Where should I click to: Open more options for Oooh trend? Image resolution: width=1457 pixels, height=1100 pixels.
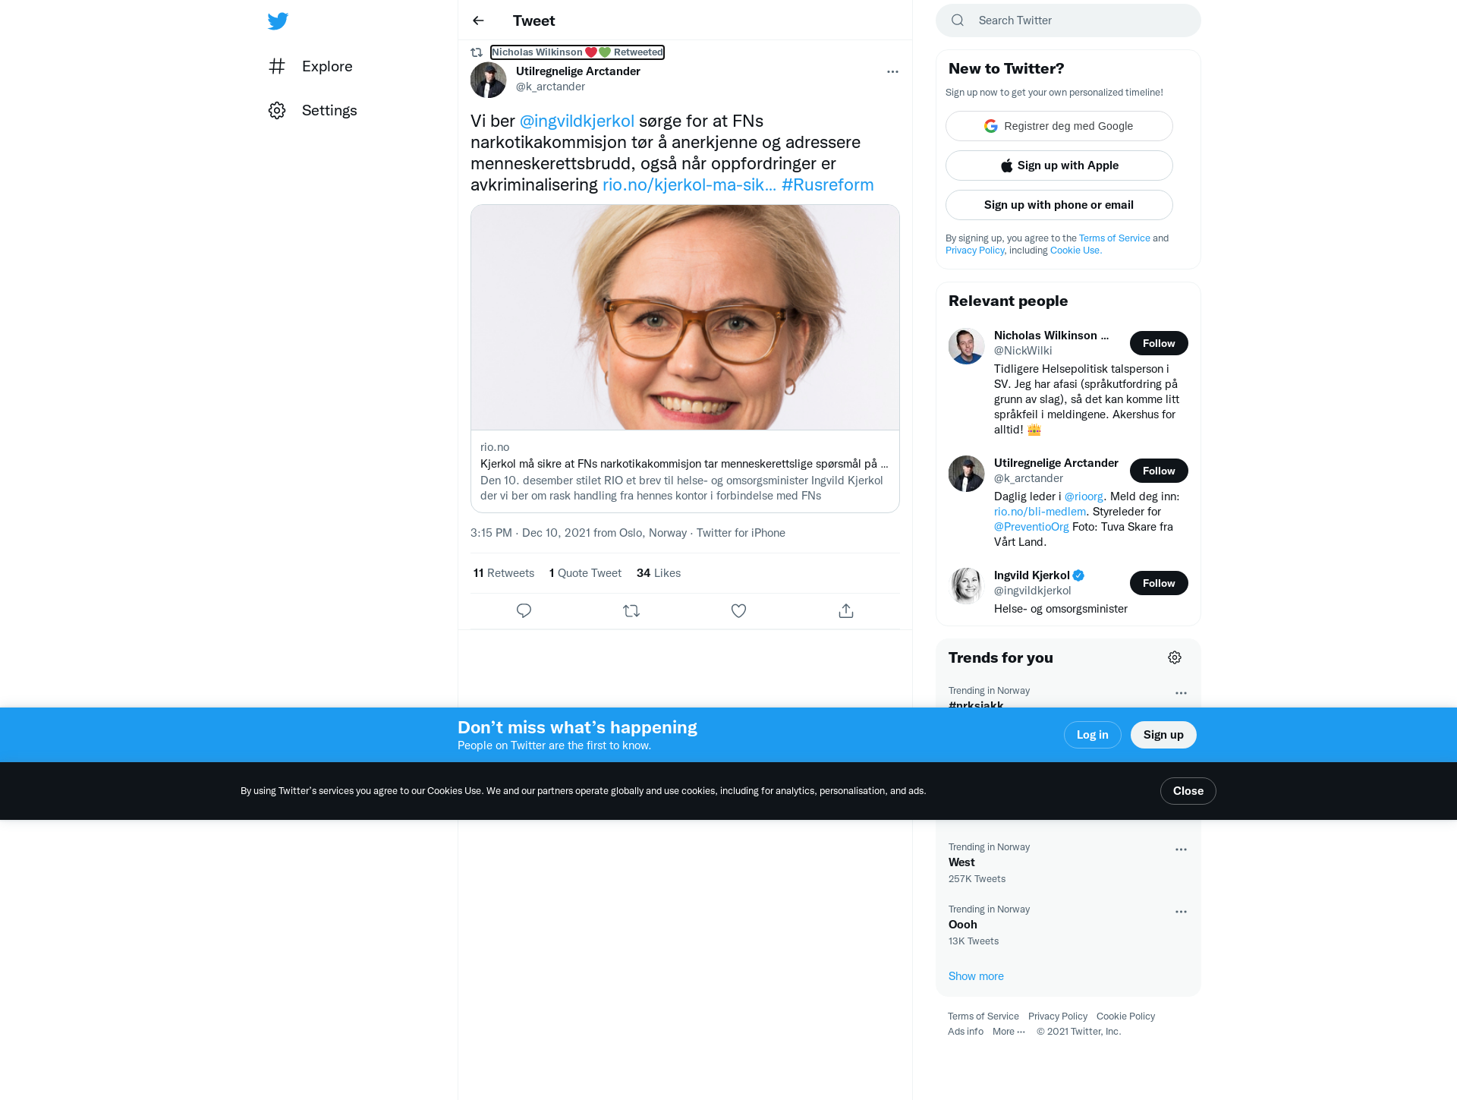pyautogui.click(x=1181, y=912)
